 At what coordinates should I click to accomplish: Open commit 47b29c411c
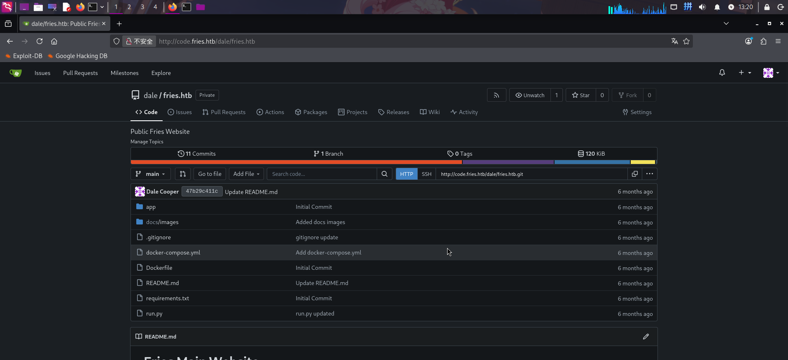(202, 192)
